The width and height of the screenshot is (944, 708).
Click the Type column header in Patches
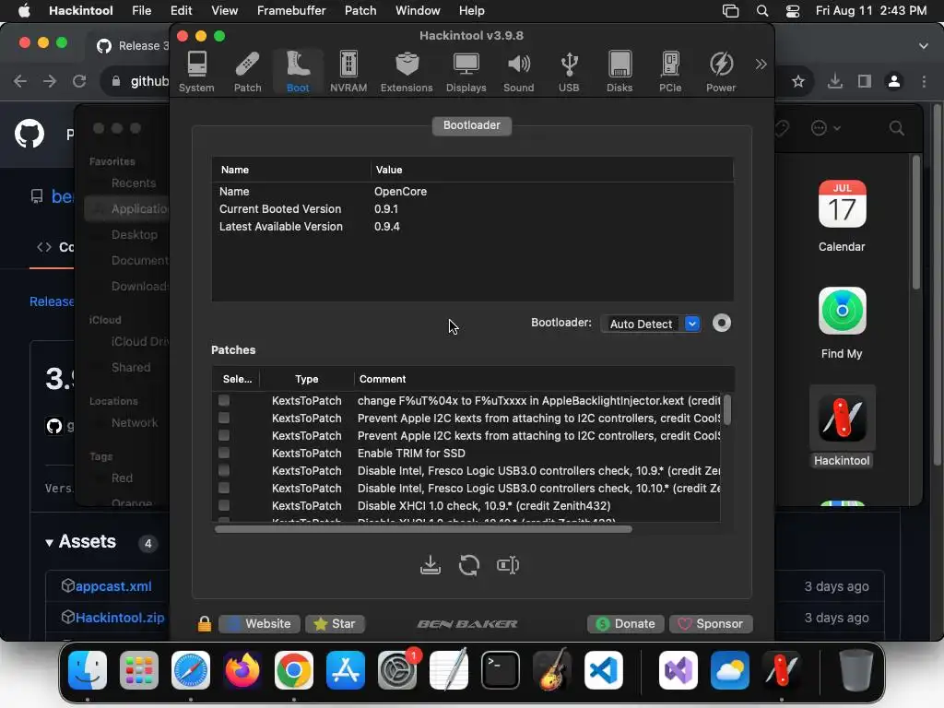point(306,379)
